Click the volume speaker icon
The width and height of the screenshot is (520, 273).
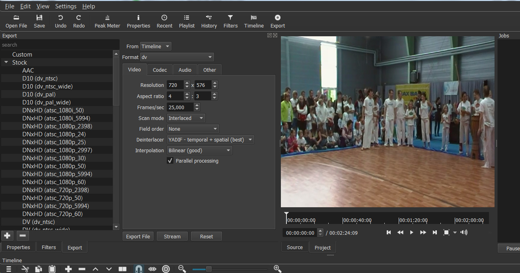[x=464, y=232]
